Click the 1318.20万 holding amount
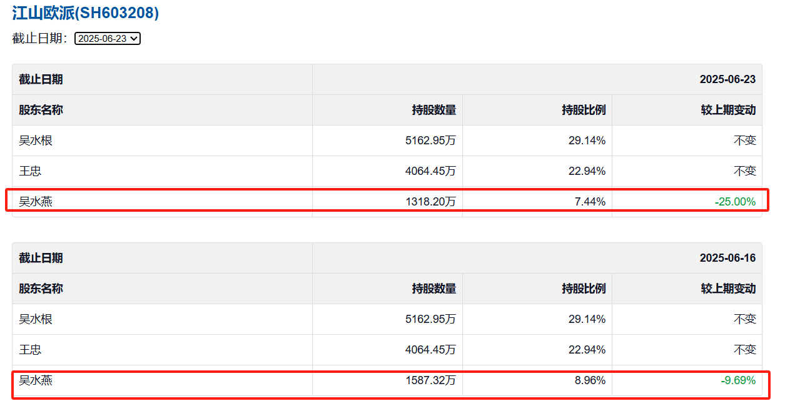The width and height of the screenshot is (785, 406). [x=430, y=202]
